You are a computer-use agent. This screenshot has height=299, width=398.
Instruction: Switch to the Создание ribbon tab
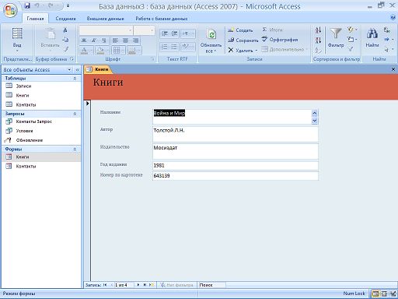coord(65,19)
